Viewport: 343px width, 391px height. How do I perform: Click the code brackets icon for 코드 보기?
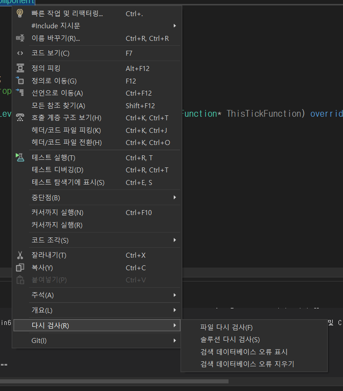coord(20,53)
